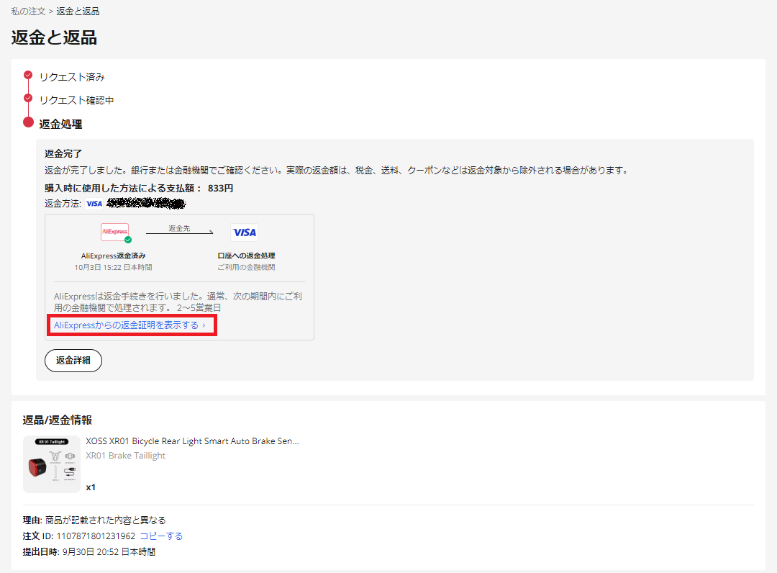Click the chevron after 返金証明を表示する
Viewport: 777px width, 573px height.
point(204,326)
